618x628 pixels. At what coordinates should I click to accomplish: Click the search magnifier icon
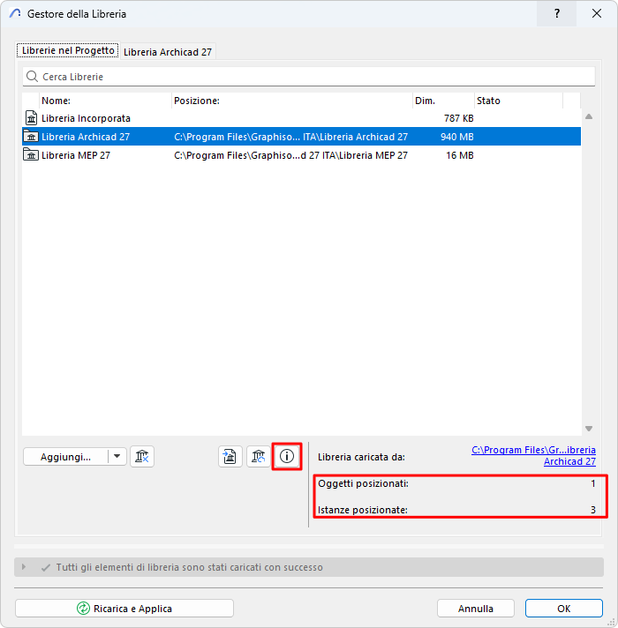click(x=32, y=77)
